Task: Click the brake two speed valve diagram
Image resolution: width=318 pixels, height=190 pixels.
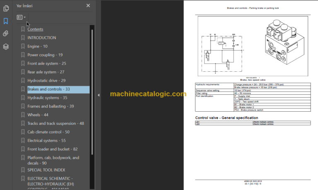Action: (253, 46)
